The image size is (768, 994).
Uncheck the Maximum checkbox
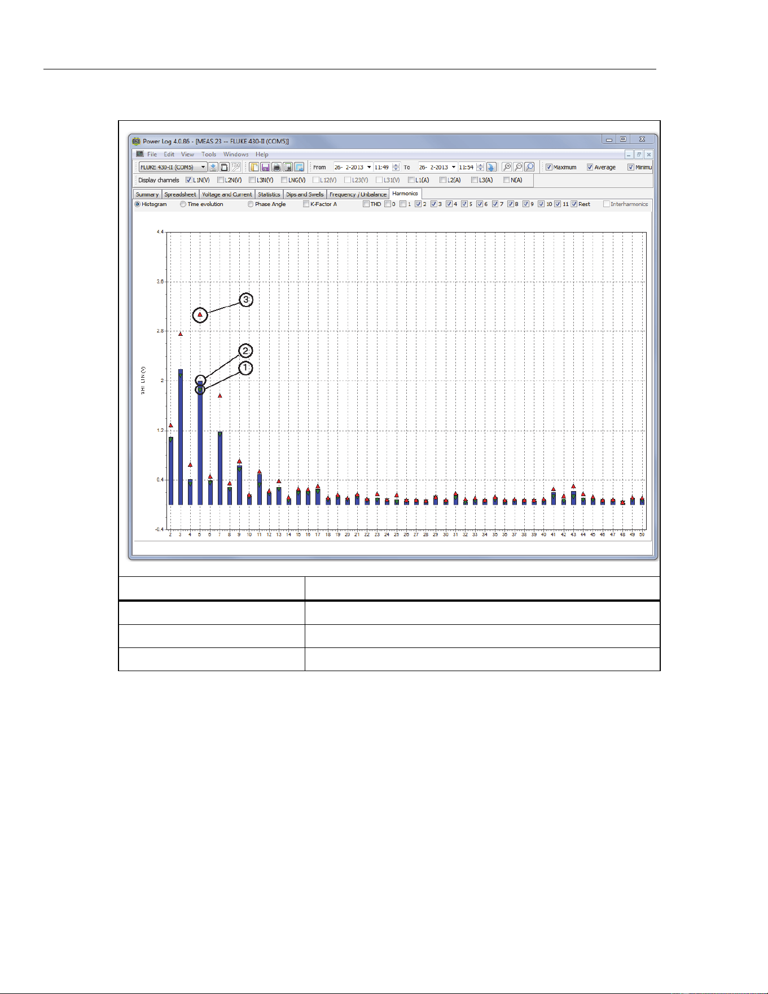(x=548, y=167)
